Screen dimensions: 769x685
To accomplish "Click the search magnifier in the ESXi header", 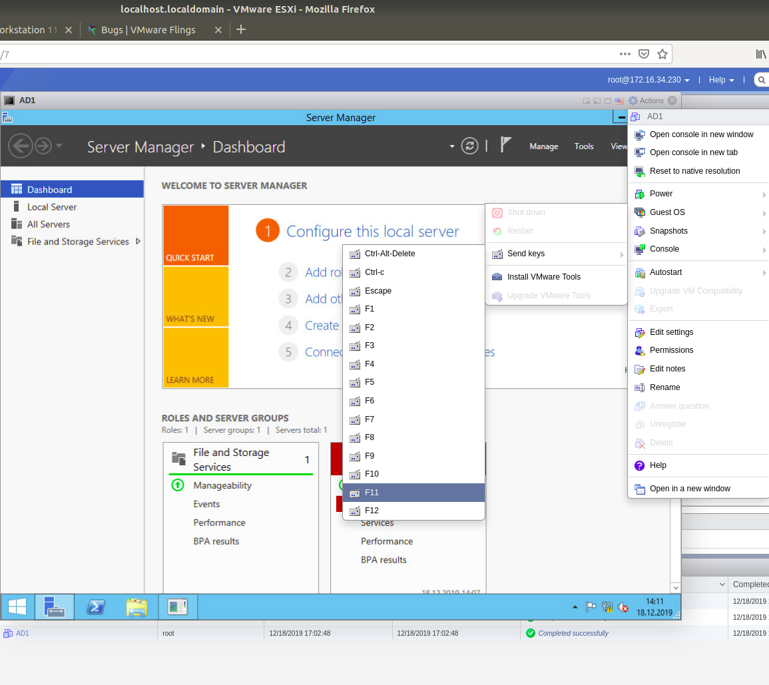I will (x=762, y=79).
